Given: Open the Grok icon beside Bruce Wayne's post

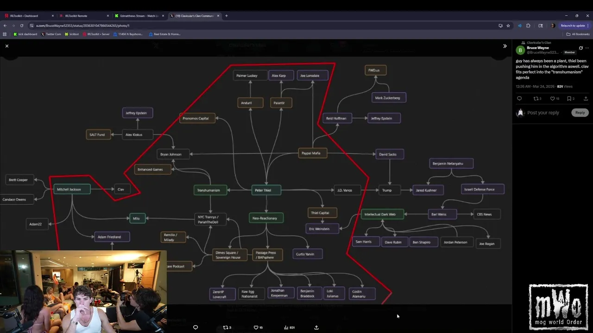Looking at the screenshot, I should point(581,48).
